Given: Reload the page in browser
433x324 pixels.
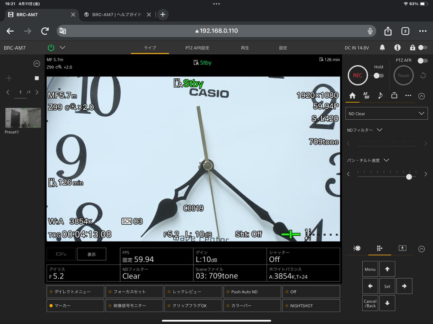Looking at the screenshot, I should tap(45, 31).
